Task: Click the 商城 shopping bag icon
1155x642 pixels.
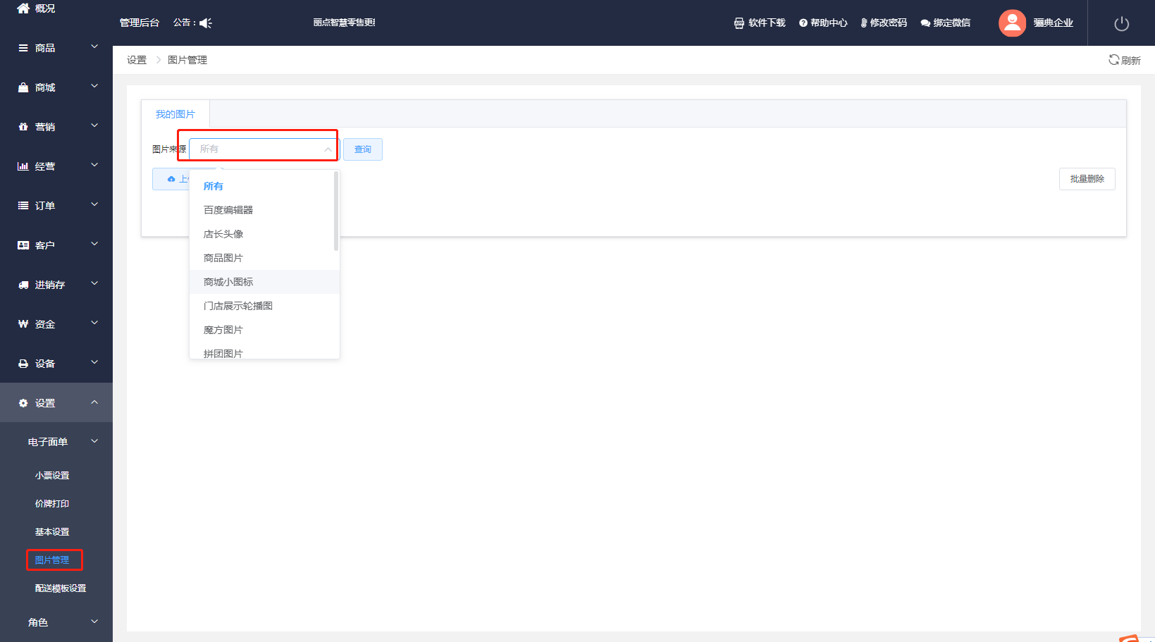Action: coord(23,87)
